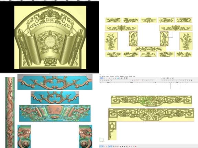The width and height of the screenshot is (198, 148).
Task: Select the shorter blue scrolling-leaf panel
Action: coord(55,98)
